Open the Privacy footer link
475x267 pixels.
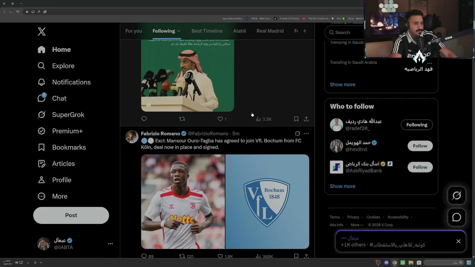point(353,217)
